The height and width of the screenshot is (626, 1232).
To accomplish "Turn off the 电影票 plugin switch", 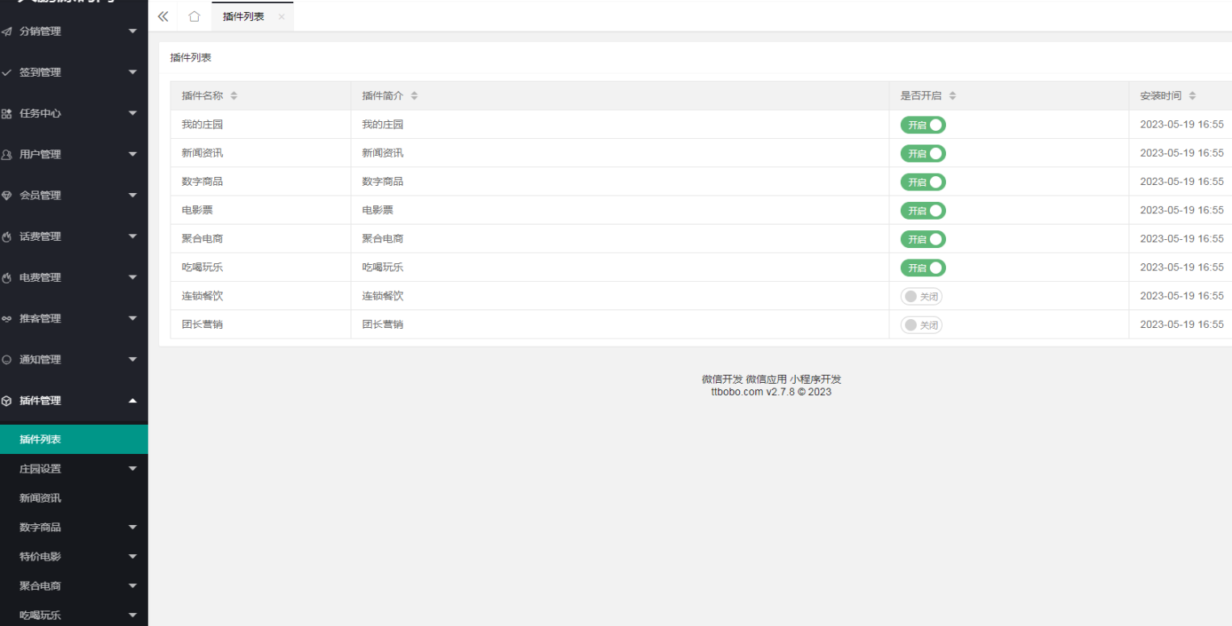I will [x=923, y=211].
